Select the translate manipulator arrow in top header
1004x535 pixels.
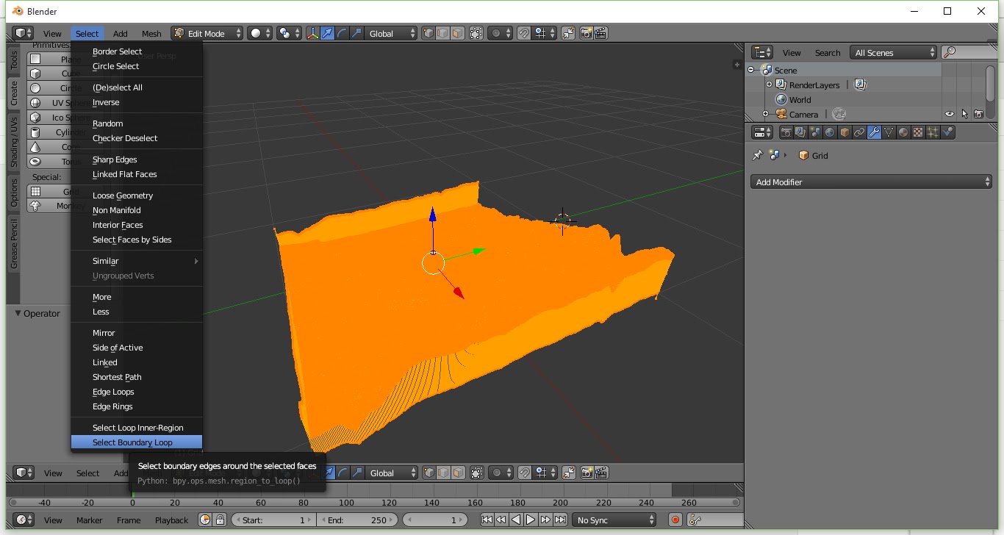coord(327,33)
